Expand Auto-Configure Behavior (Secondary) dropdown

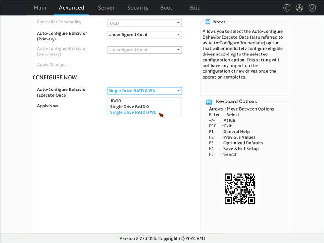(x=145, y=50)
